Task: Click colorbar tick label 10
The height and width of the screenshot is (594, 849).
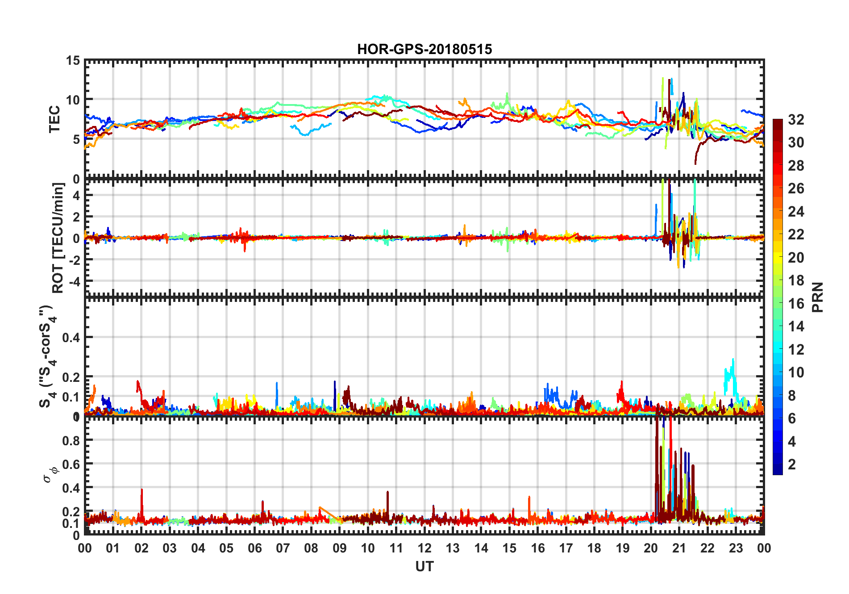Action: click(x=796, y=372)
